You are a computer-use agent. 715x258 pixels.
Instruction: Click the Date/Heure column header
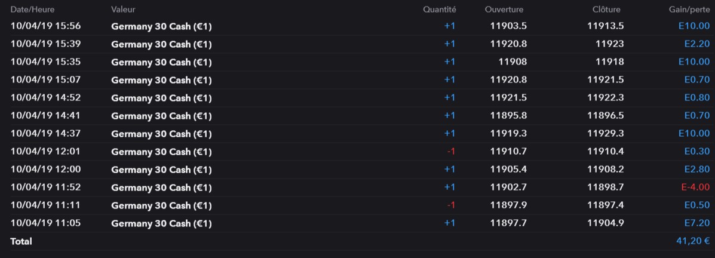click(x=28, y=9)
